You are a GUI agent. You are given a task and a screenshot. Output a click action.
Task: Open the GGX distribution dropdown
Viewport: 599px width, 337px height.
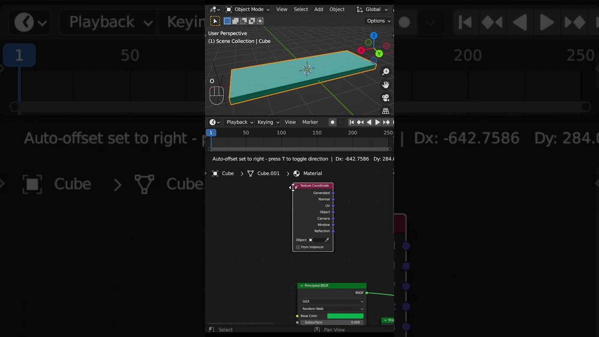(332, 301)
